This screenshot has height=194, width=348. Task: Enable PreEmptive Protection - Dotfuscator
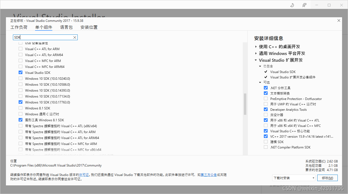click(x=265, y=99)
